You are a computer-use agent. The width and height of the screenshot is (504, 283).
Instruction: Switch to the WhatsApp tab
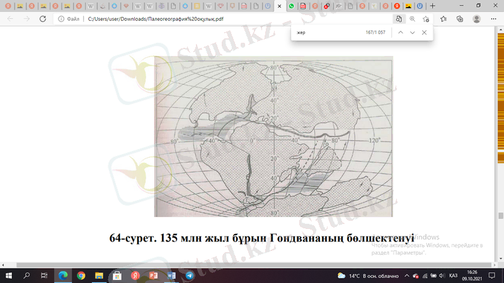(x=292, y=6)
